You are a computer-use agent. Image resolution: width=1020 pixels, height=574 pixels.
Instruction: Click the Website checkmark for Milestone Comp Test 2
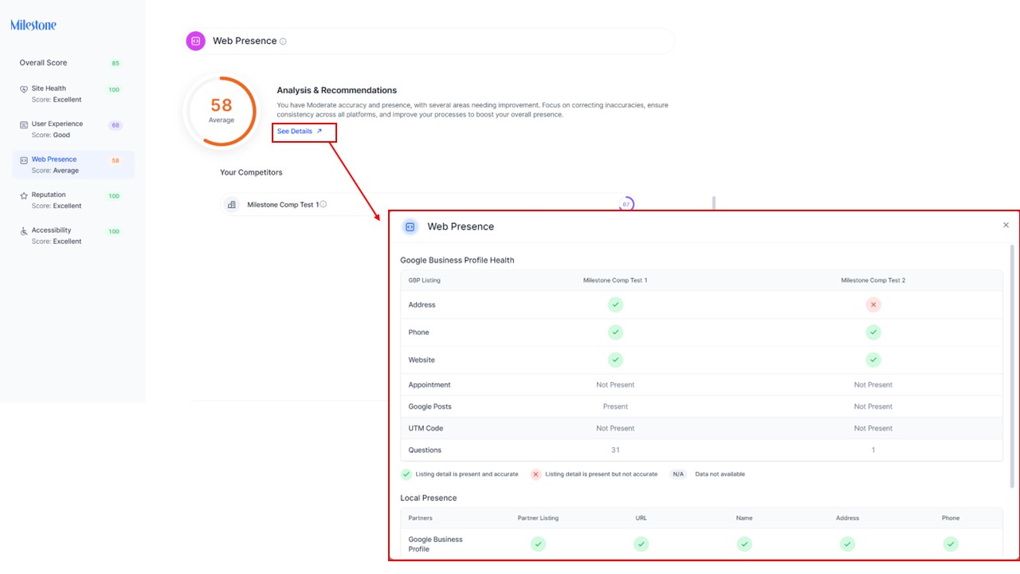click(x=873, y=360)
